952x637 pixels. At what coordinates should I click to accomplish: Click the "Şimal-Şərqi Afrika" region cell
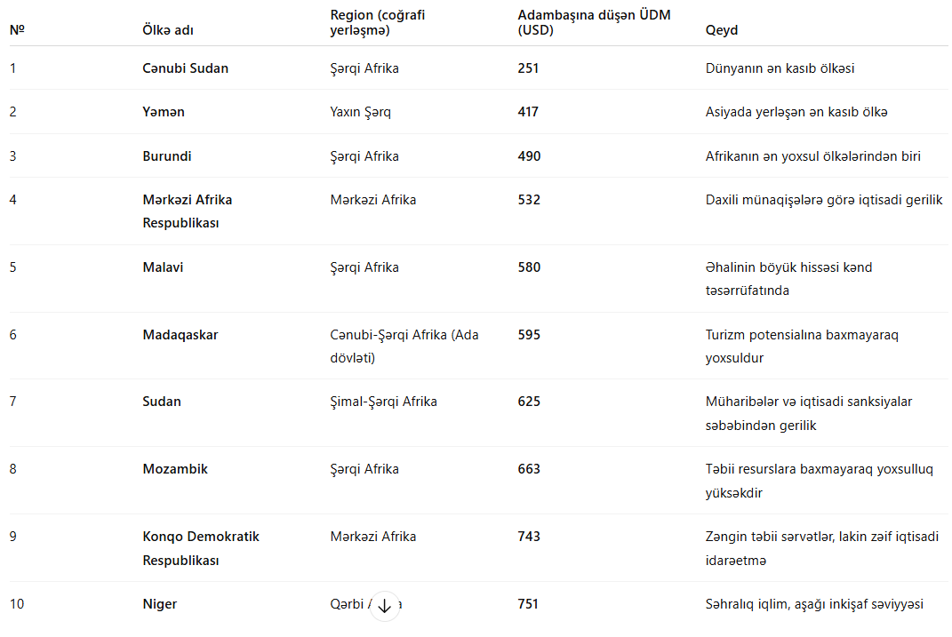tap(383, 402)
